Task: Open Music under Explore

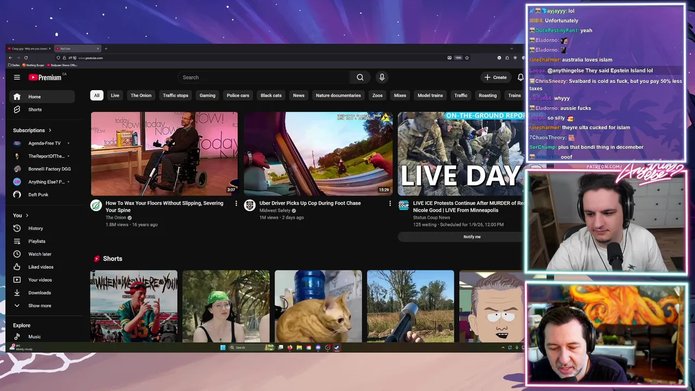Action: (42, 337)
